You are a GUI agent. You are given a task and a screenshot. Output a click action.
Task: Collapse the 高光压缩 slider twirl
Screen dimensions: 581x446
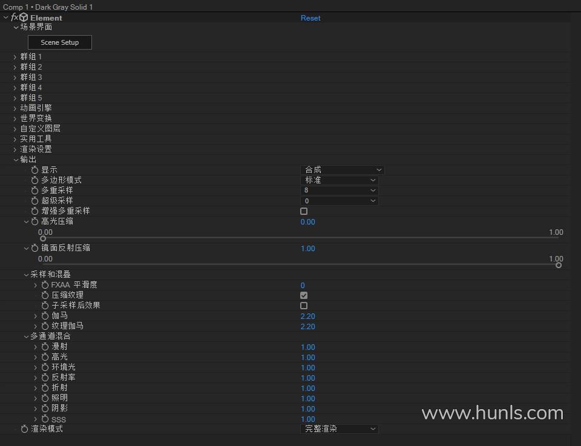coord(26,221)
